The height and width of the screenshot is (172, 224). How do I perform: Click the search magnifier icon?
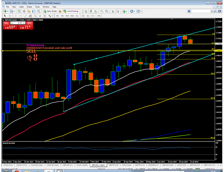coord(215,11)
